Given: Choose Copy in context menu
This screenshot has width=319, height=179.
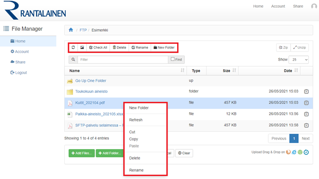Looking at the screenshot, I should [x=134, y=139].
